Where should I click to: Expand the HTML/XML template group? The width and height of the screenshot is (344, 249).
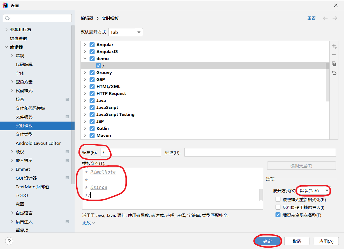[85, 87]
